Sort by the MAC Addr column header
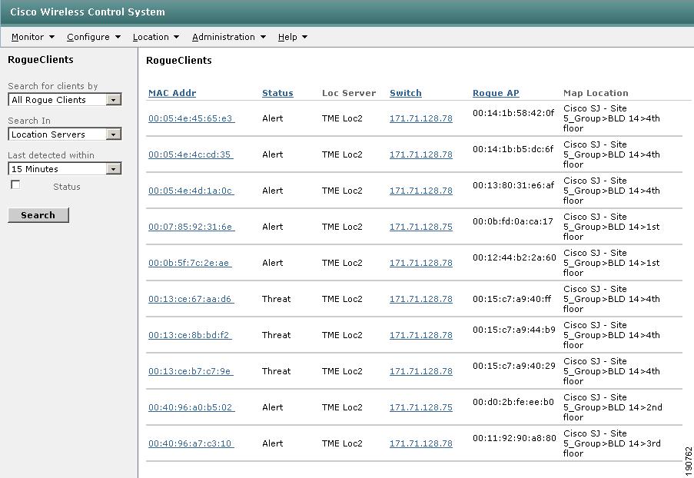This screenshot has width=694, height=478. coord(172,94)
